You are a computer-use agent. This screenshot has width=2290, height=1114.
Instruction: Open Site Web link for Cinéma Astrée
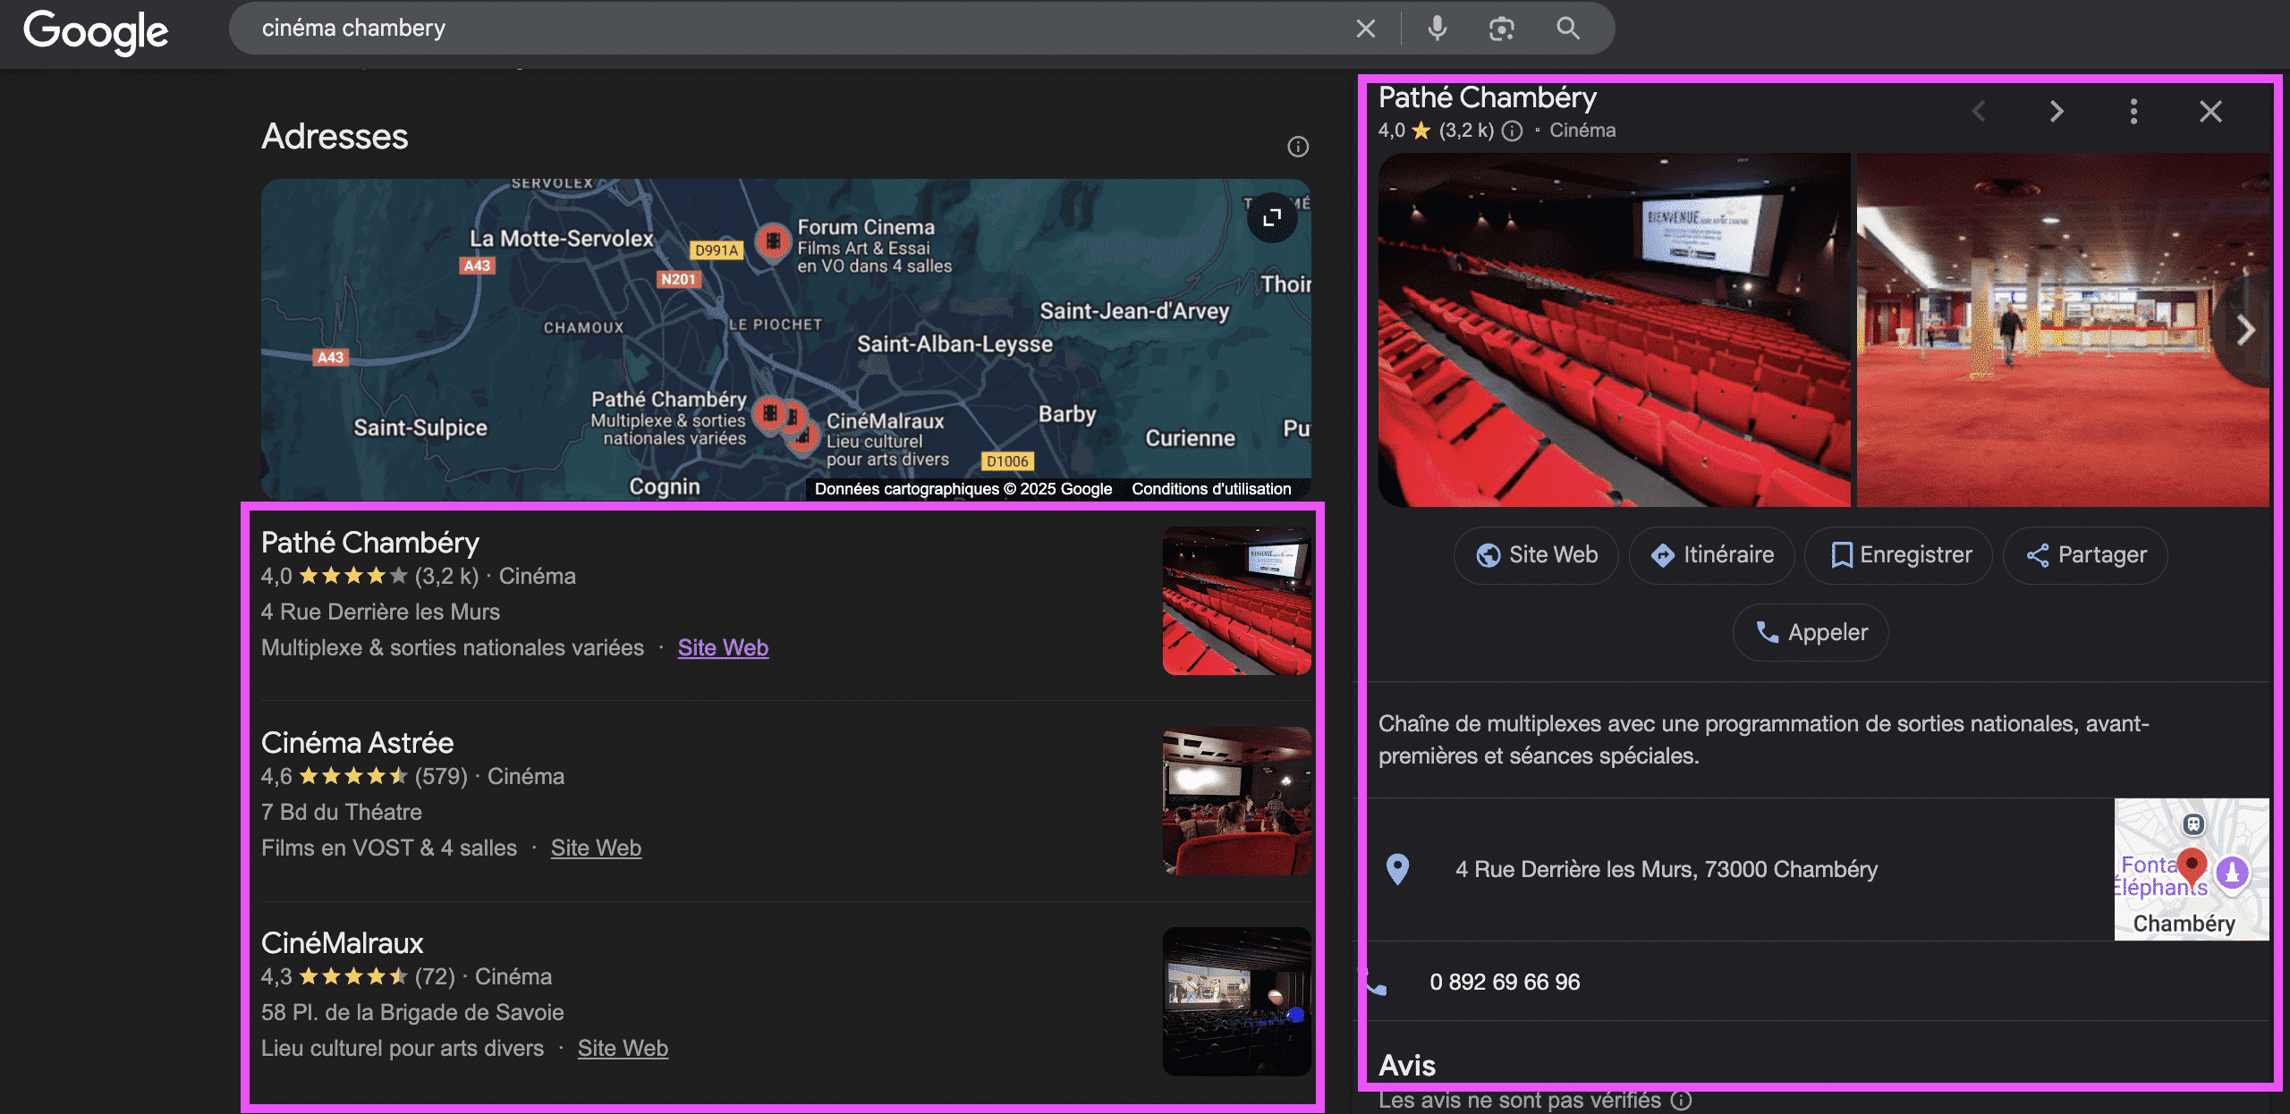click(596, 848)
